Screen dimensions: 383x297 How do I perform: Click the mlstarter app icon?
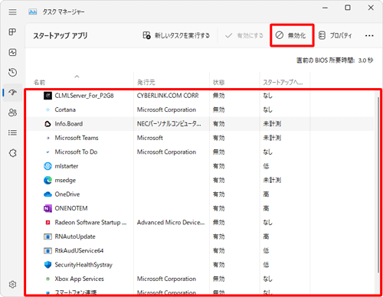47,166
